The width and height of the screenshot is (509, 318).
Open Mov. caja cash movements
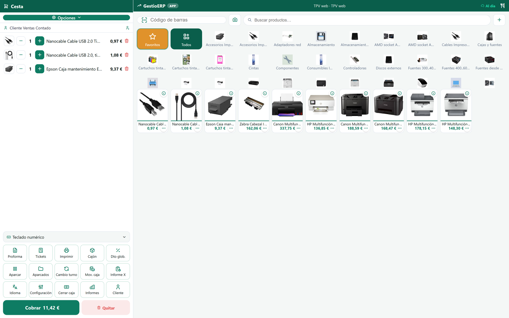(x=92, y=271)
